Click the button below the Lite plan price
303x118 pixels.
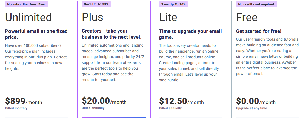pos(191,117)
